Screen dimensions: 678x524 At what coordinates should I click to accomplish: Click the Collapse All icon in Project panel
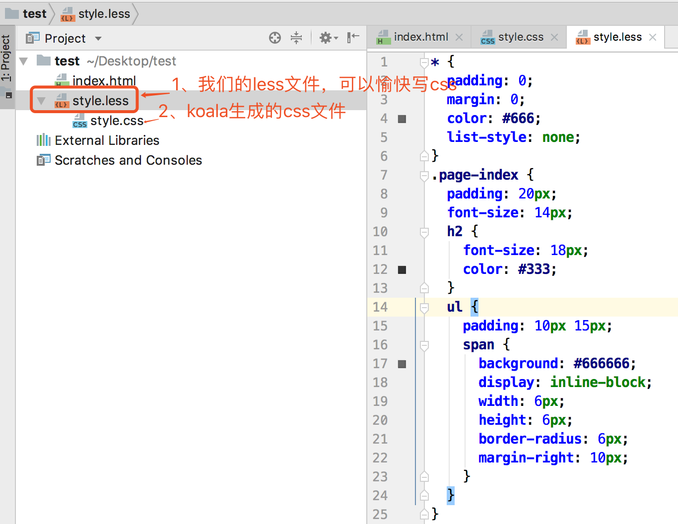pos(296,38)
